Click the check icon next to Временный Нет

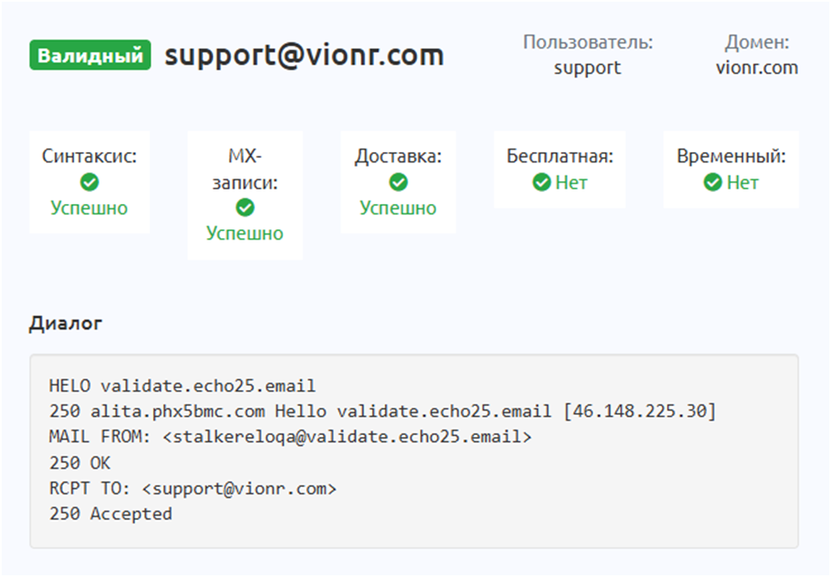pyautogui.click(x=713, y=183)
